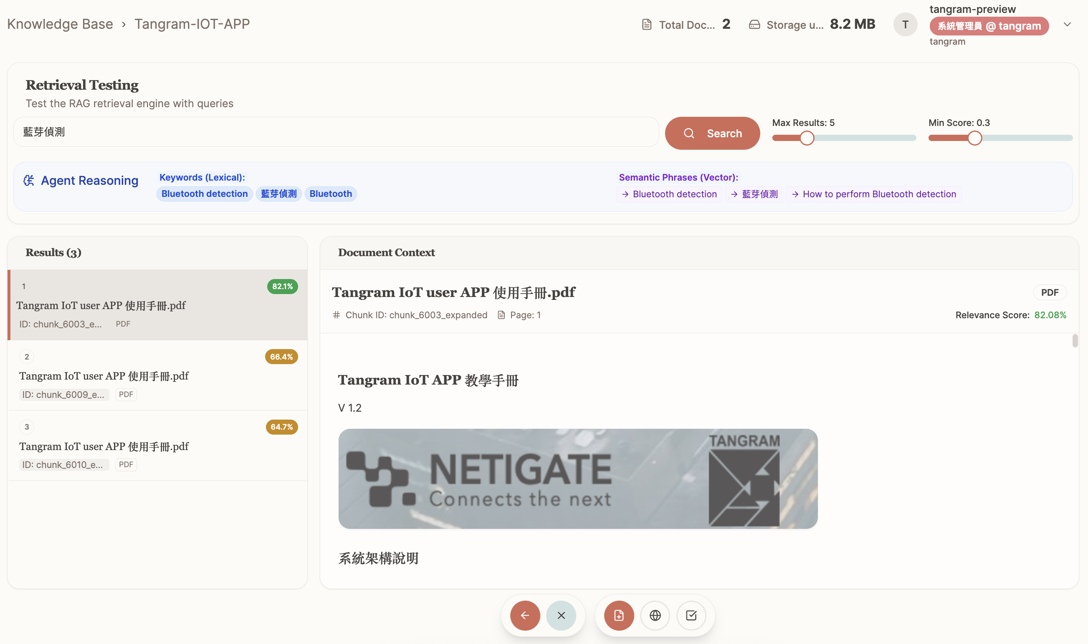Click the T user avatar
Viewport: 1088px width, 644px height.
pos(905,24)
